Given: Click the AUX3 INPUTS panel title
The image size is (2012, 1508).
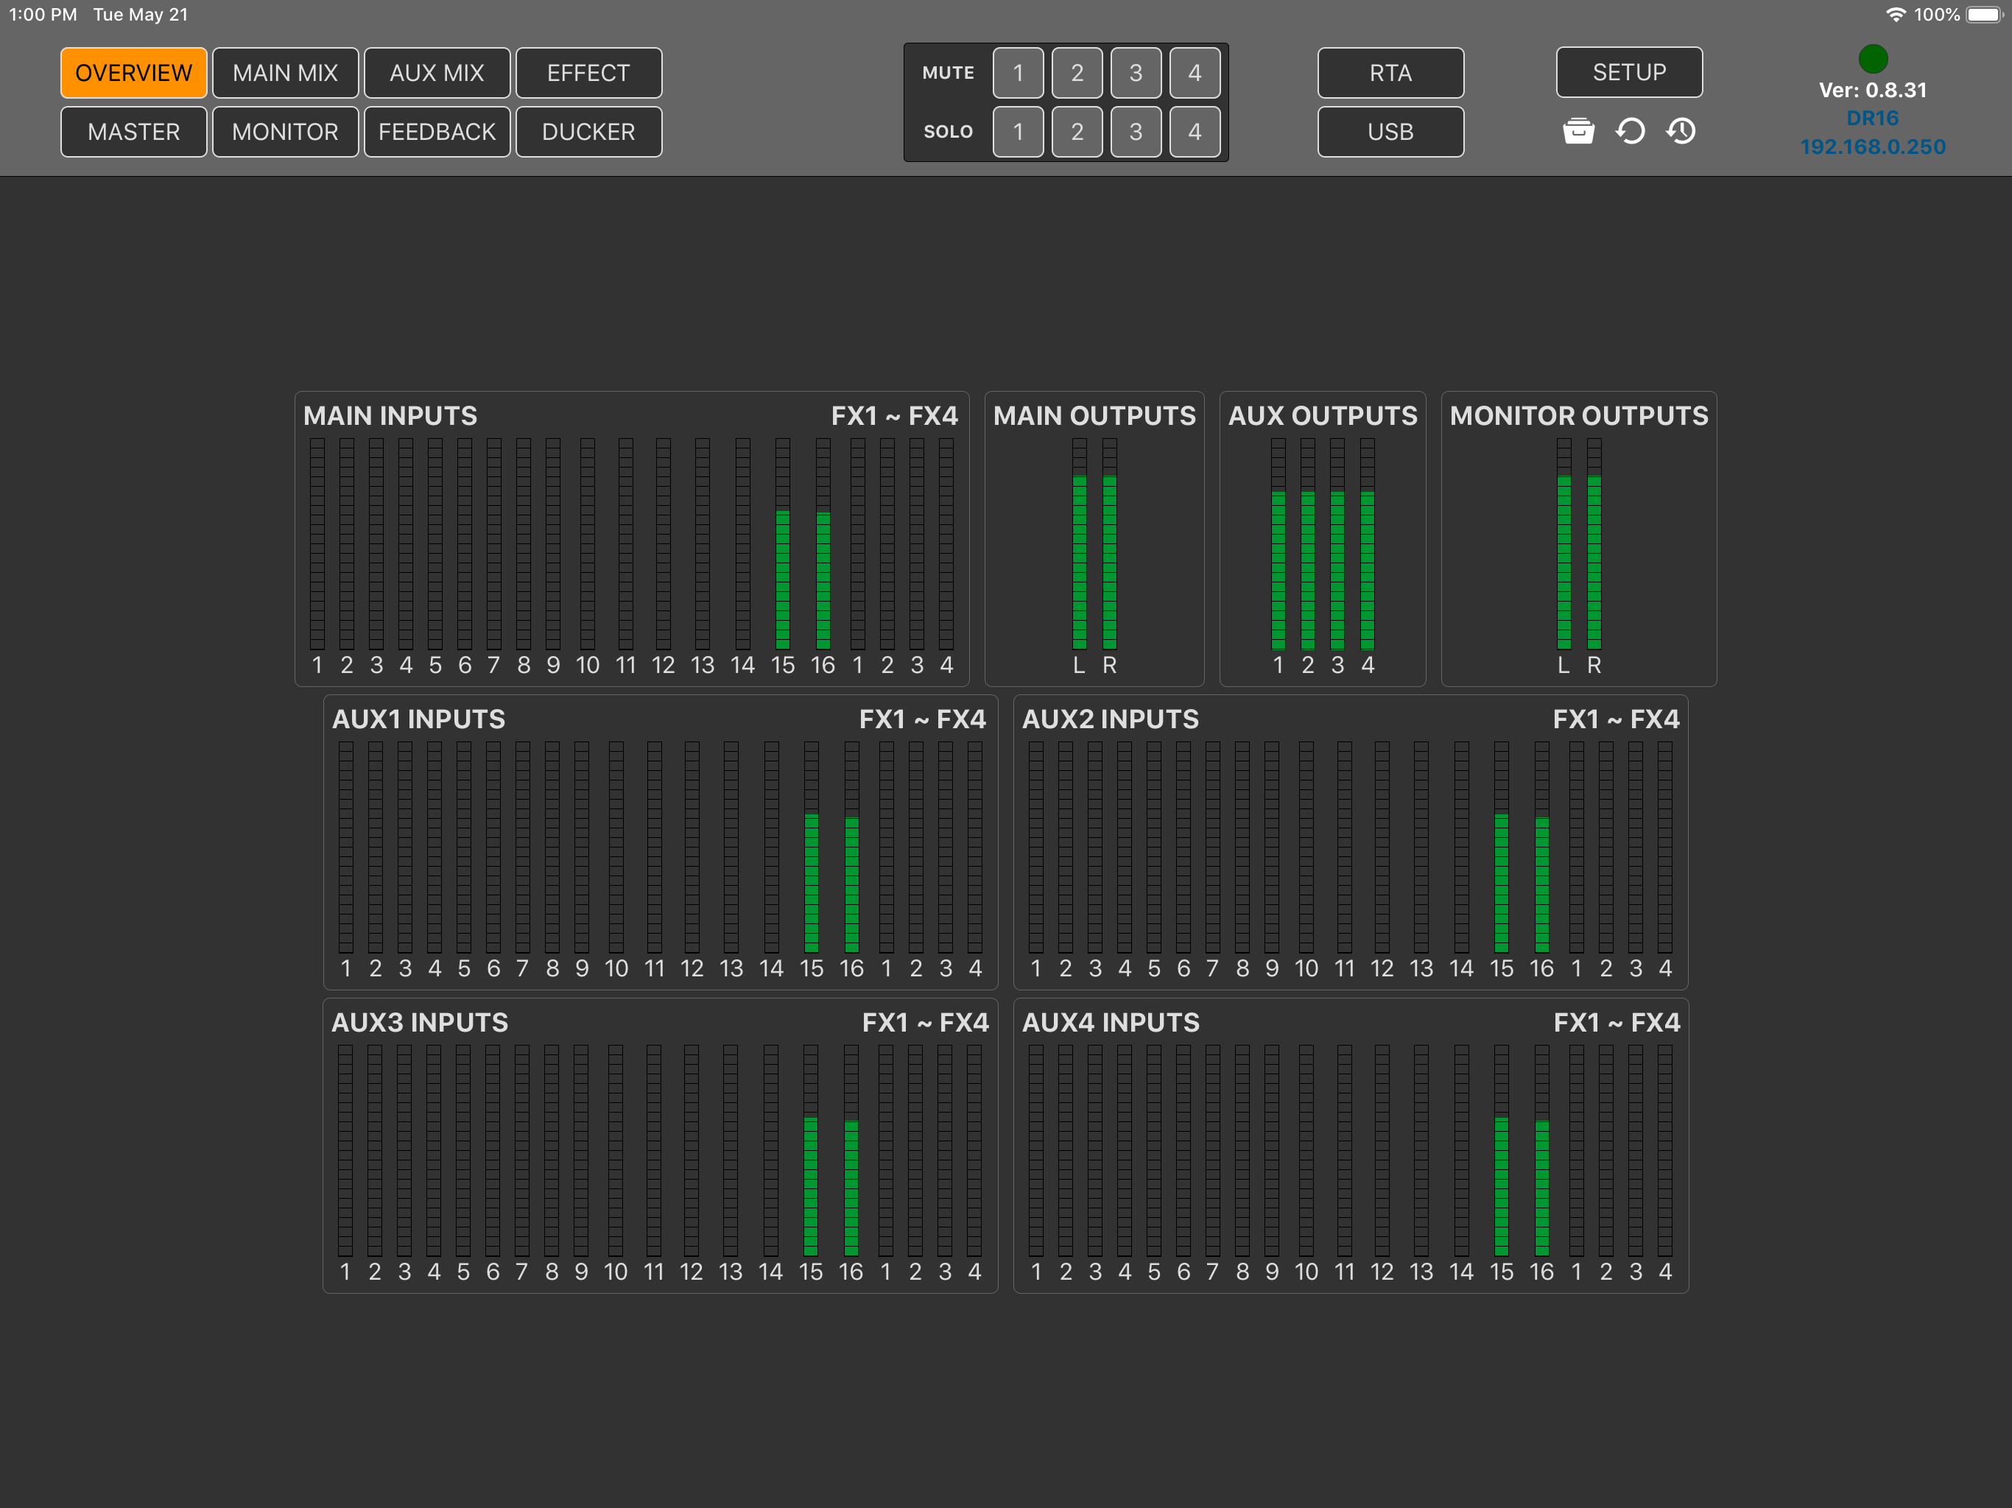Looking at the screenshot, I should 419,1022.
